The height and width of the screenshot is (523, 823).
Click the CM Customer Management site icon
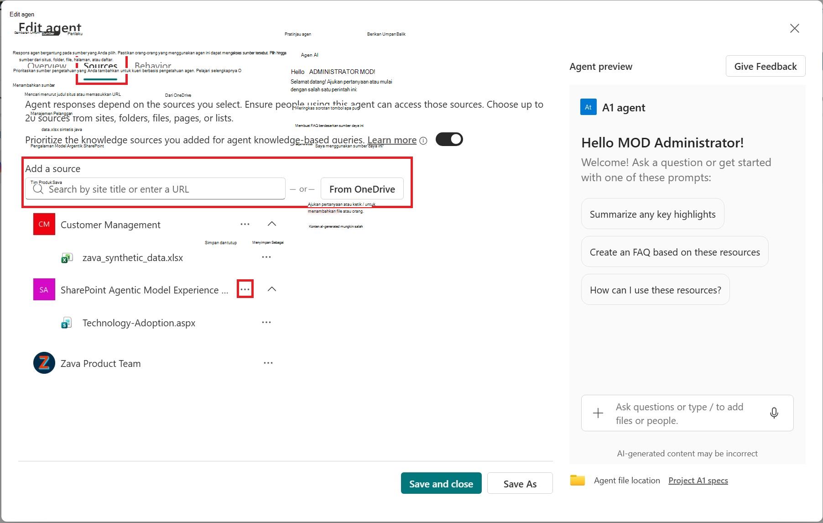coord(44,224)
